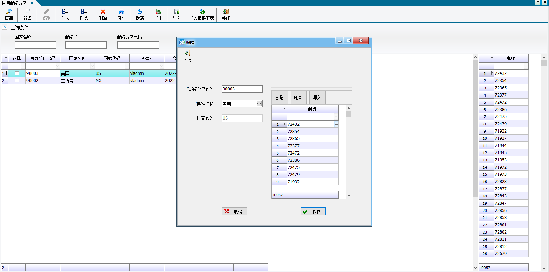The height and width of the screenshot is (272, 549).
Task: Close the 通用邮编分区 tab with its X
Action: tap(32, 3)
